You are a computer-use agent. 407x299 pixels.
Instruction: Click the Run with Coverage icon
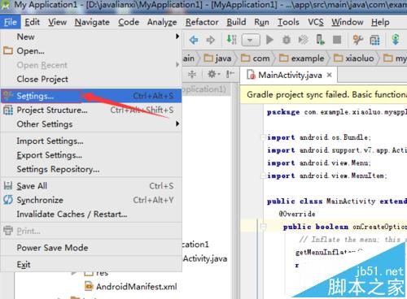303,40
